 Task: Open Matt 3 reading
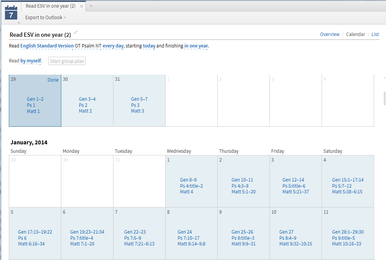[x=137, y=111]
